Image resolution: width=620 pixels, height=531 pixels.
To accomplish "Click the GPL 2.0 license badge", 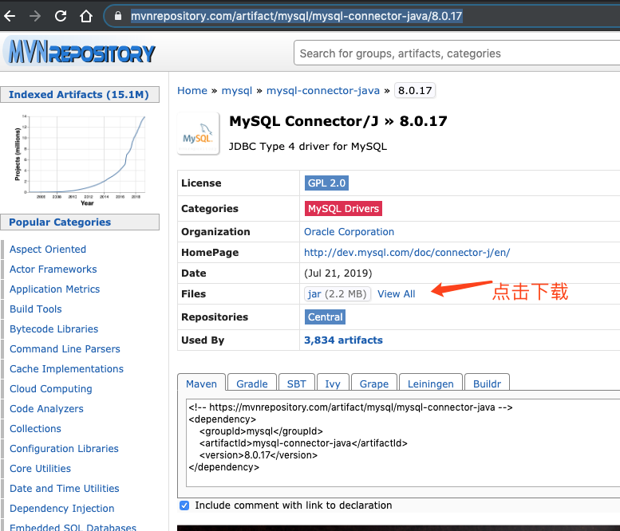I will click(x=326, y=183).
